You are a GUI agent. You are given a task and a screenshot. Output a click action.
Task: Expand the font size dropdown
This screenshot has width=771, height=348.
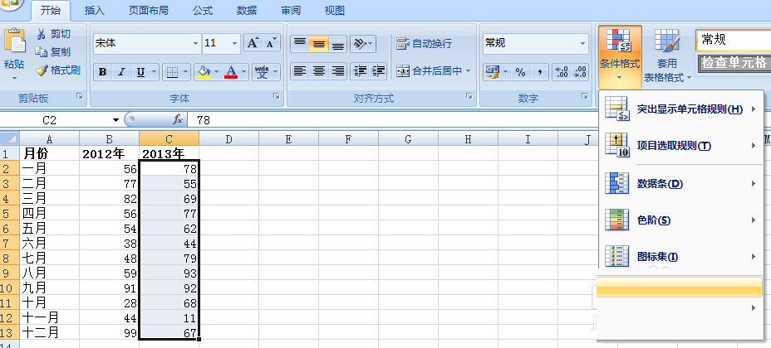point(235,43)
